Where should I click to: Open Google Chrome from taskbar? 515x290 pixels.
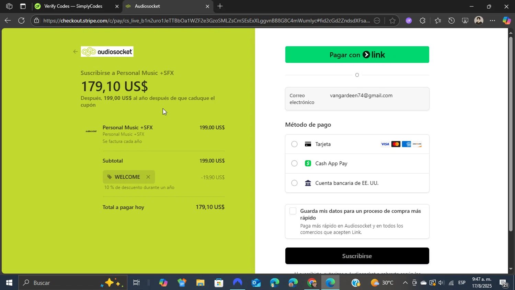coord(312,283)
